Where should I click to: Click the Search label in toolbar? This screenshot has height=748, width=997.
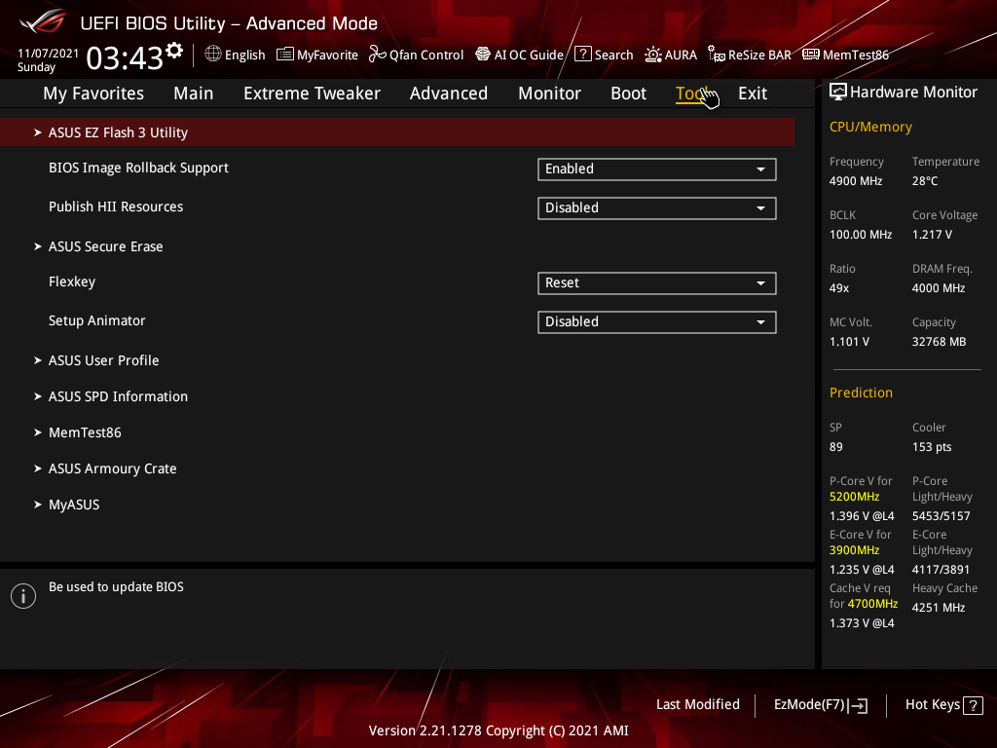click(613, 55)
